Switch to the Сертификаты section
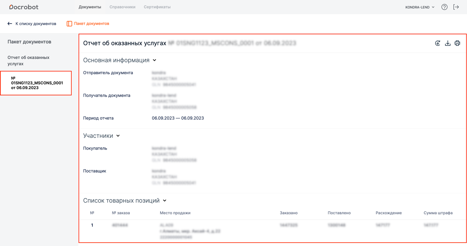Image resolution: width=467 pixels, height=246 pixels. [x=157, y=7]
